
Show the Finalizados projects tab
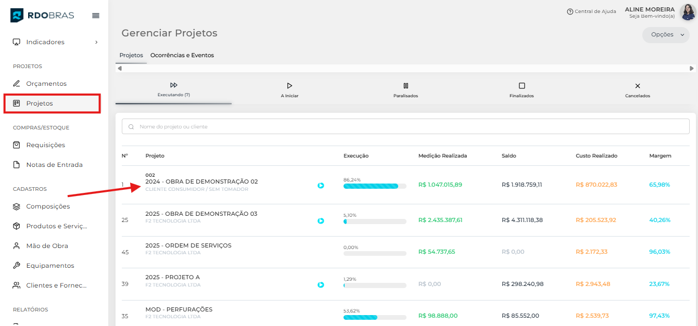tap(522, 90)
